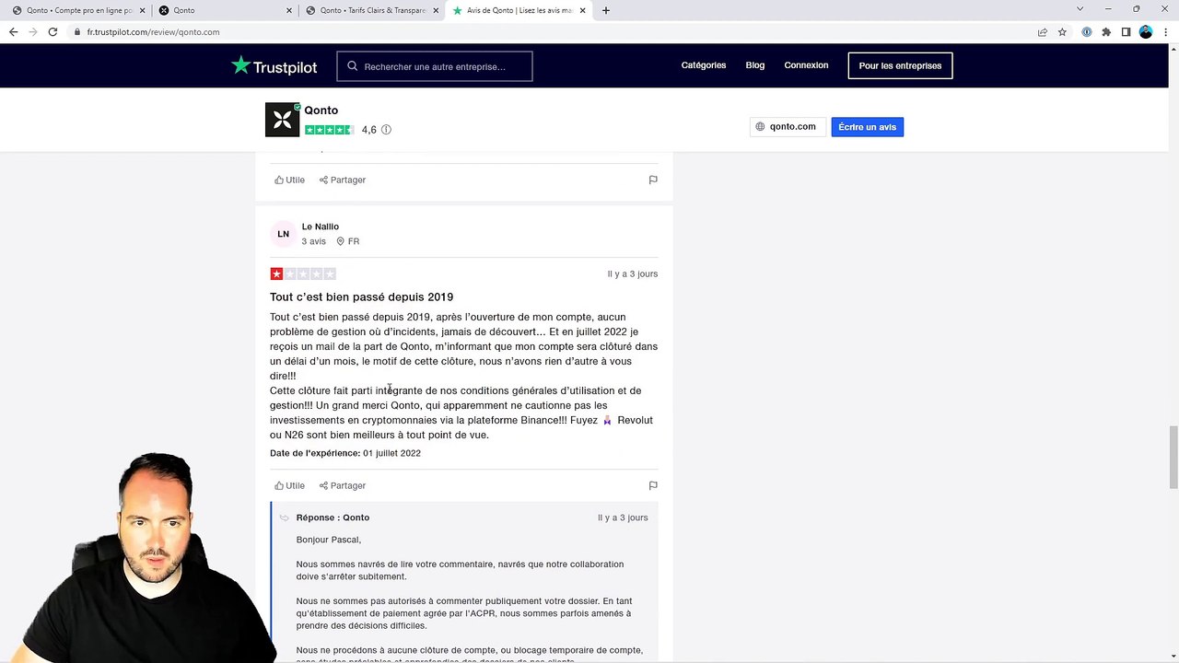
Task: Click the reply arrow icon
Action: pyautogui.click(x=285, y=518)
